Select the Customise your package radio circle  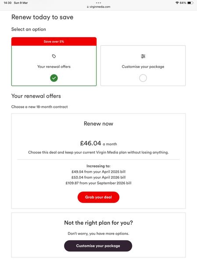coord(143,78)
